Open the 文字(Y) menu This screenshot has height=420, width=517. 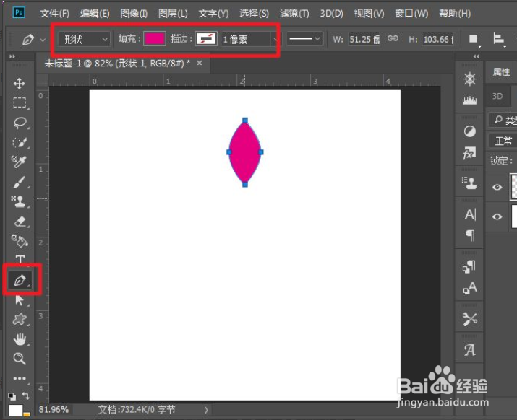coord(213,14)
